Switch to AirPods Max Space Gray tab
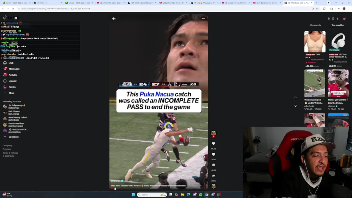352x198 pixels. (x=111, y=3)
